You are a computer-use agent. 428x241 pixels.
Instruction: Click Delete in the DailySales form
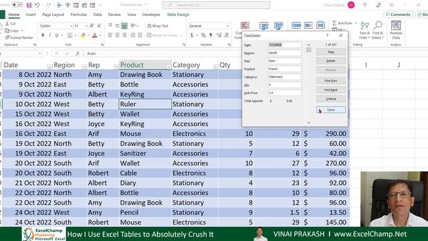pyautogui.click(x=331, y=61)
